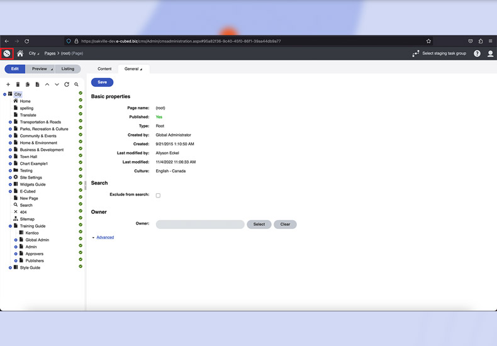Switch to Listing mode
The image size is (497, 346).
[x=68, y=69]
